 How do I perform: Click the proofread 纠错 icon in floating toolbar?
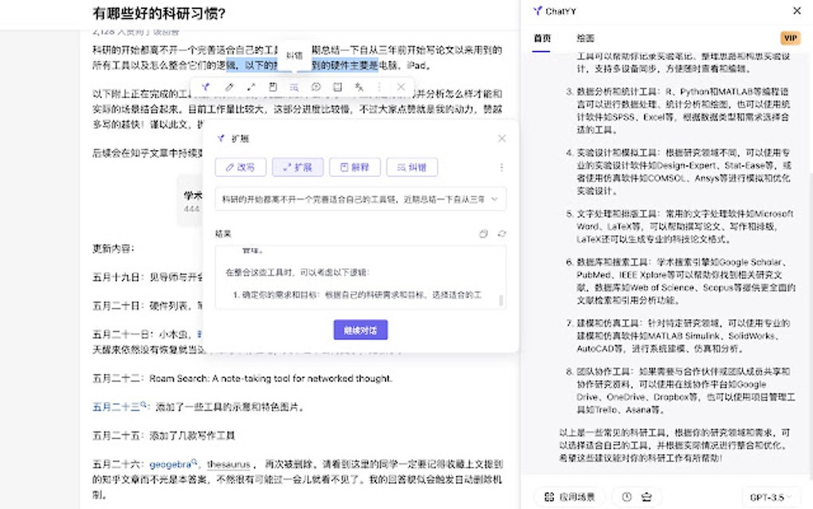point(294,87)
